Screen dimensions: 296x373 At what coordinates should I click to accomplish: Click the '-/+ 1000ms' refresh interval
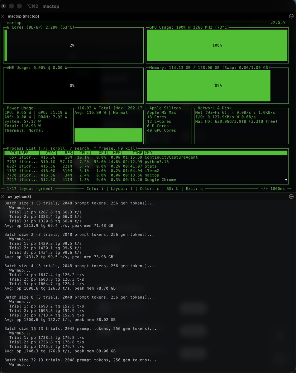click(x=273, y=189)
